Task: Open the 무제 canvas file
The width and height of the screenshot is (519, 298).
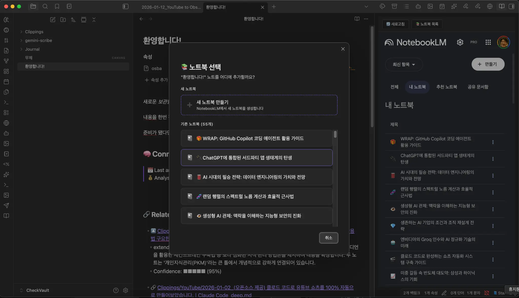Action: click(x=73, y=58)
